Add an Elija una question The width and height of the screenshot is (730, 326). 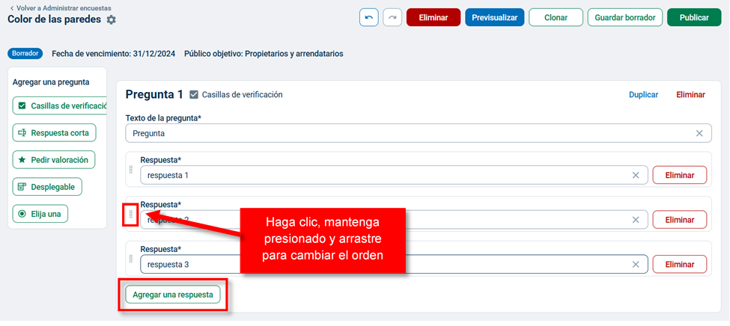pos(40,214)
